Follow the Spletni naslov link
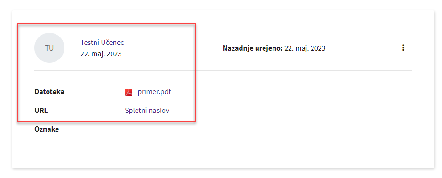The height and width of the screenshot is (178, 442). [x=147, y=111]
